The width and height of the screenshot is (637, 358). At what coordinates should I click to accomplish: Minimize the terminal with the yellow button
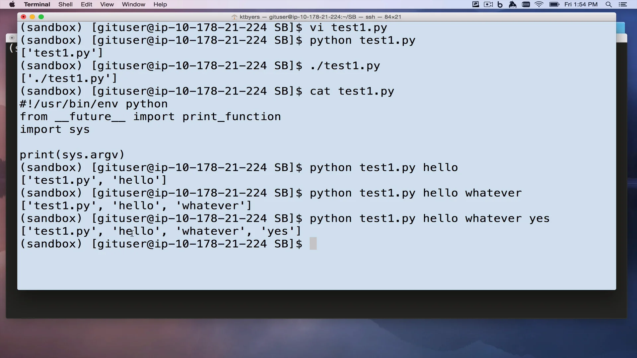pos(32,17)
